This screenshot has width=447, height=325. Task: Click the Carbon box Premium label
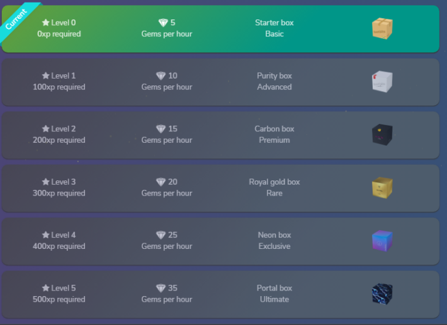(274, 135)
